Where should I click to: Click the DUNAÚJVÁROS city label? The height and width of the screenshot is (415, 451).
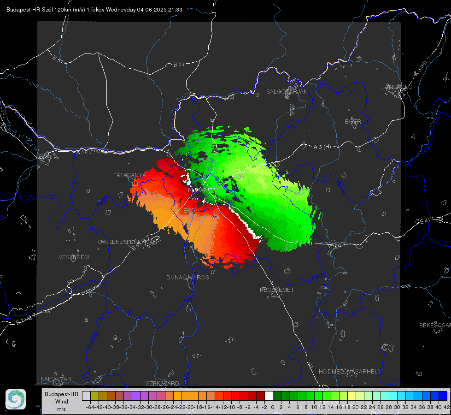pyautogui.click(x=187, y=277)
